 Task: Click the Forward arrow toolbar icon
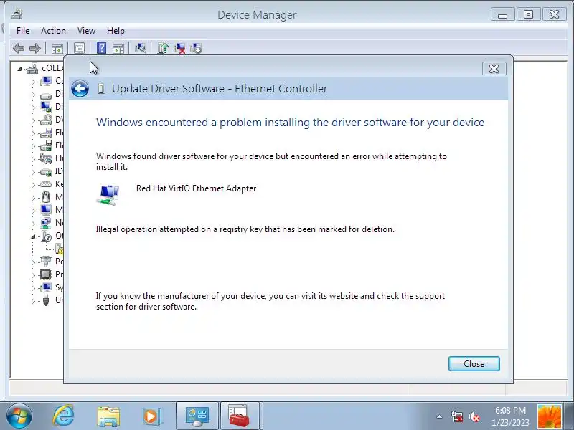(x=34, y=48)
